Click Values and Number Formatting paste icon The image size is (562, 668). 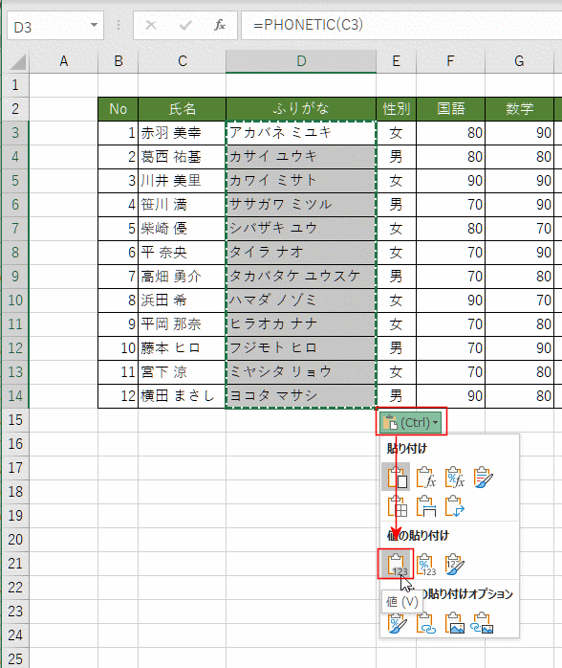tap(426, 564)
